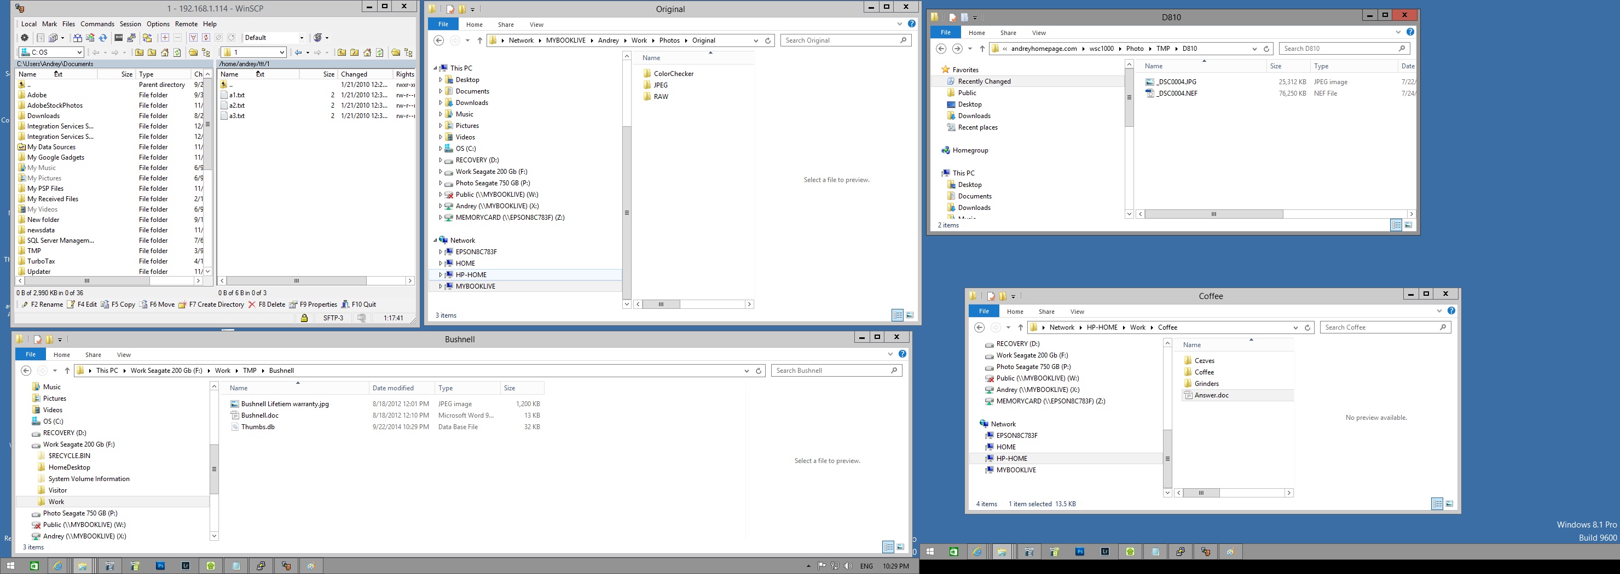Toggle directory tree icon in WinSCP remote panel
The image size is (1620, 574).
click(x=409, y=52)
